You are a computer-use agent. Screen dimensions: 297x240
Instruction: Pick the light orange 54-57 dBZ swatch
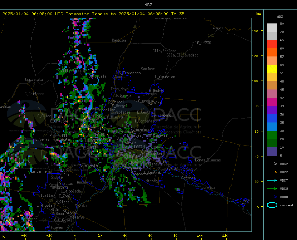272,61
